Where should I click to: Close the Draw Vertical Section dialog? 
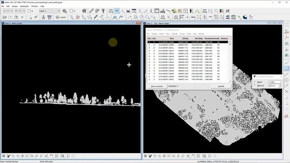point(281,77)
